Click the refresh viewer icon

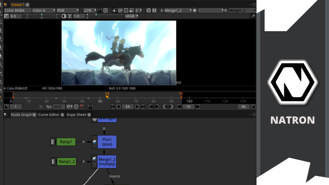[x=148, y=10]
